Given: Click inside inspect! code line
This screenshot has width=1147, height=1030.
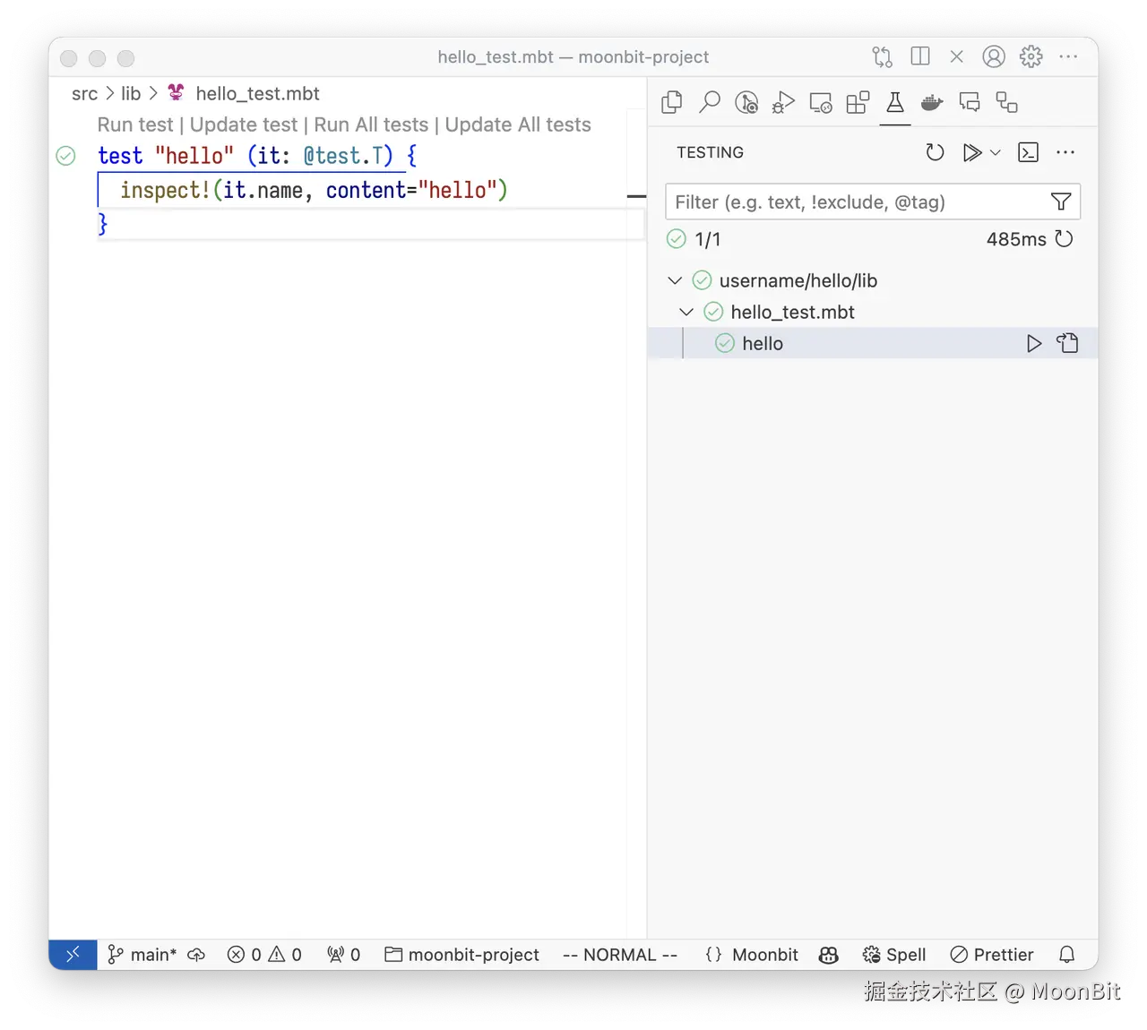Looking at the screenshot, I should tap(314, 190).
